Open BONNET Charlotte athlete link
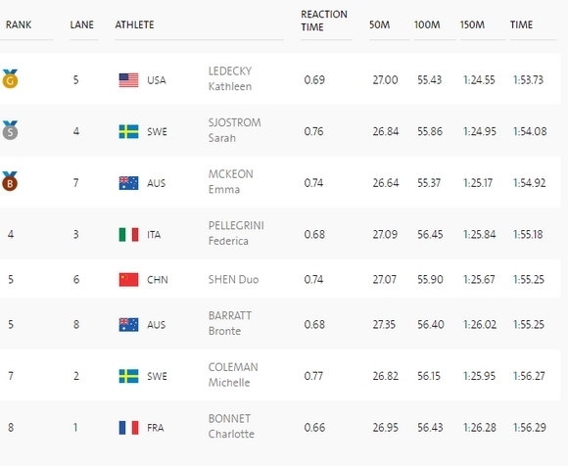The width and height of the screenshot is (568, 466). (x=231, y=426)
